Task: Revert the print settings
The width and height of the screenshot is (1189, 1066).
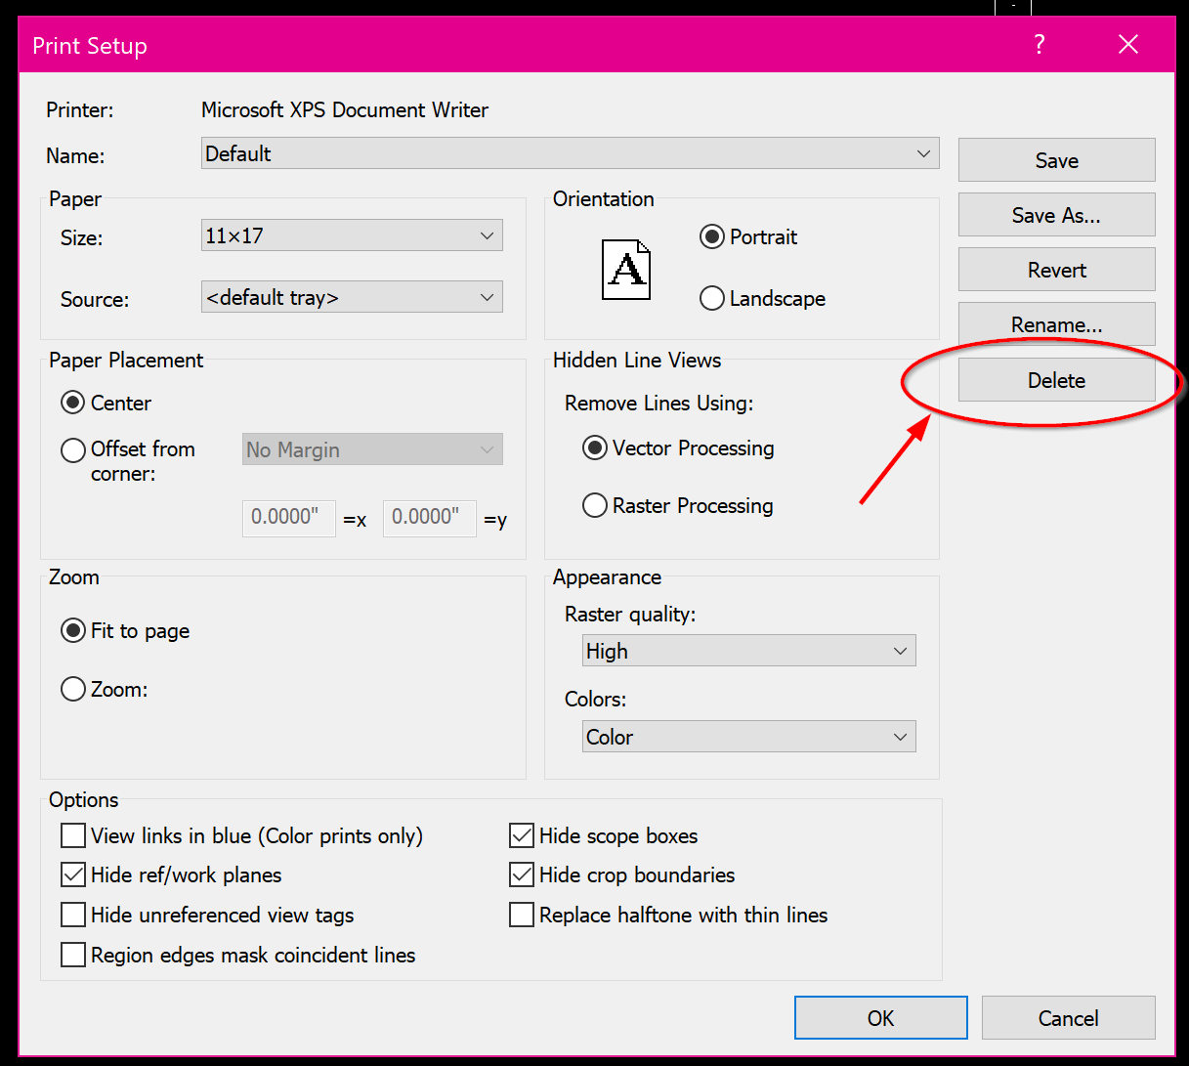Action: tap(1056, 269)
